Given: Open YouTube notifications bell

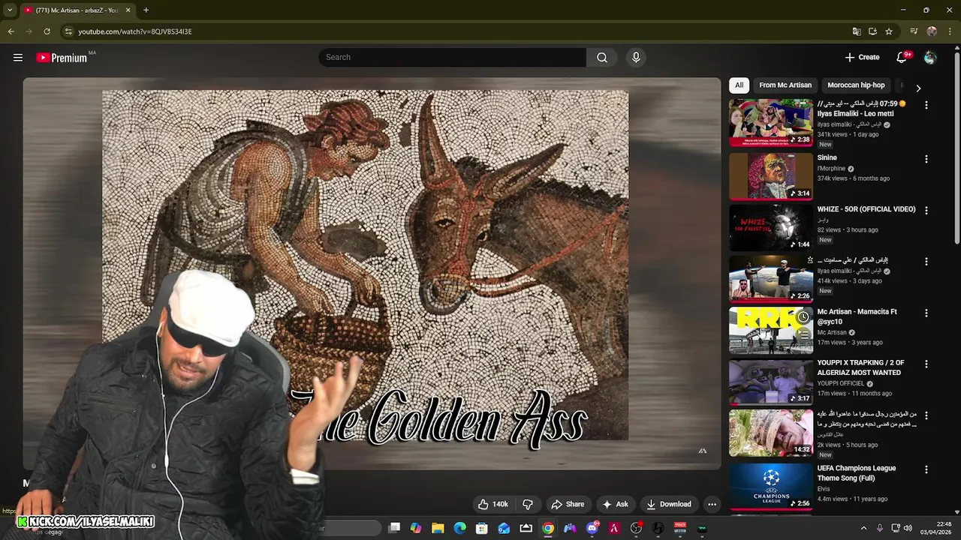Looking at the screenshot, I should coord(902,58).
